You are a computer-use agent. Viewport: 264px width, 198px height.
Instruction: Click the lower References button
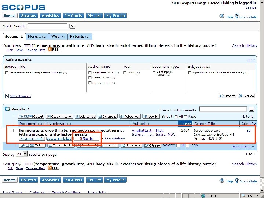131,146
